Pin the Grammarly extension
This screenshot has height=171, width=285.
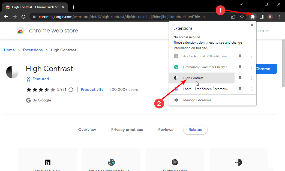coord(240,67)
